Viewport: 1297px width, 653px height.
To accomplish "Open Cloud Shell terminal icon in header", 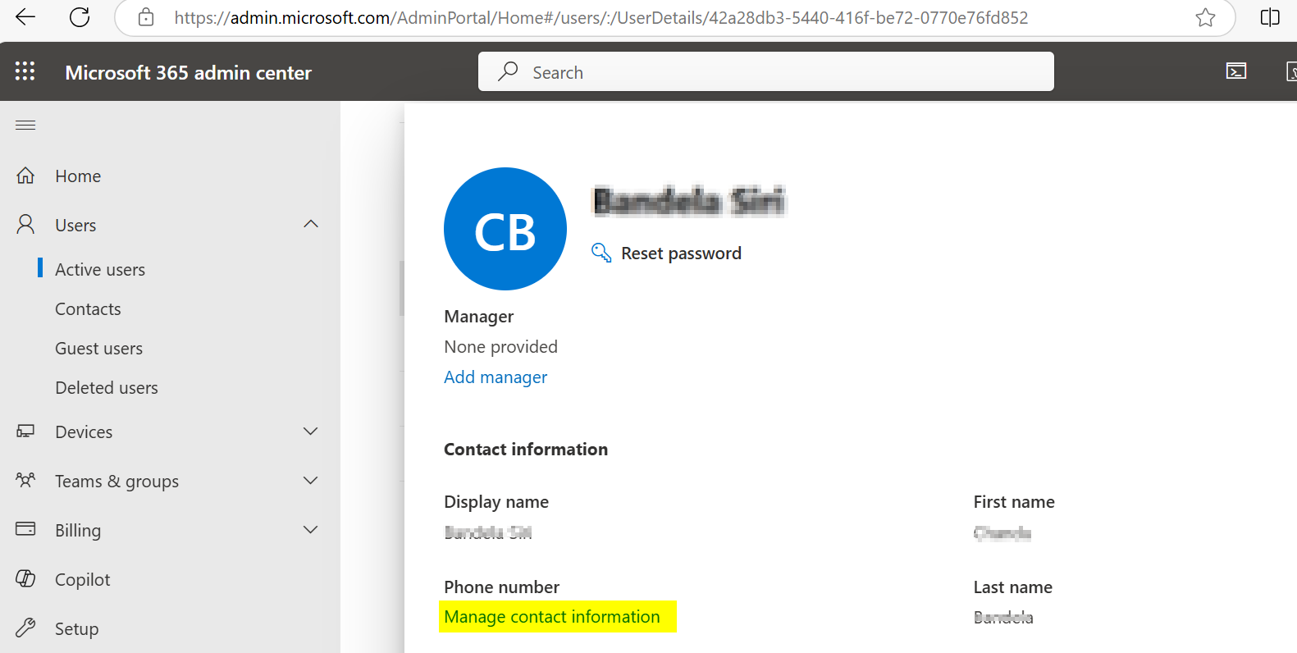I will coord(1236,71).
